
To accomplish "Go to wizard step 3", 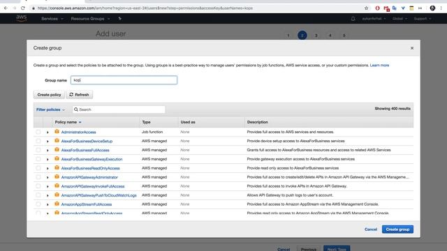I will coord(316,36).
